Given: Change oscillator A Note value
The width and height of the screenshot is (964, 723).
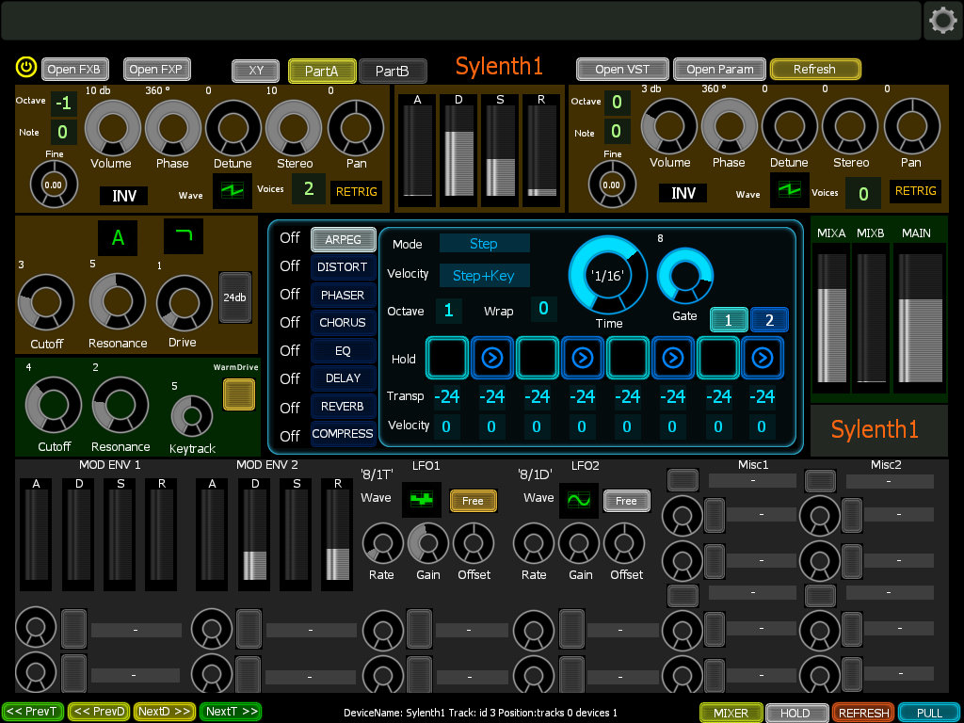Looking at the screenshot, I should tap(63, 132).
